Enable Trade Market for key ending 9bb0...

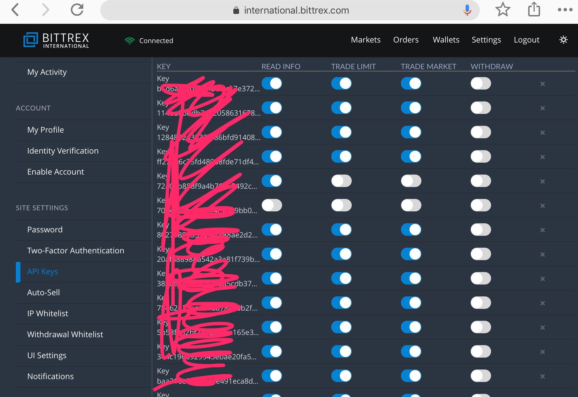411,205
